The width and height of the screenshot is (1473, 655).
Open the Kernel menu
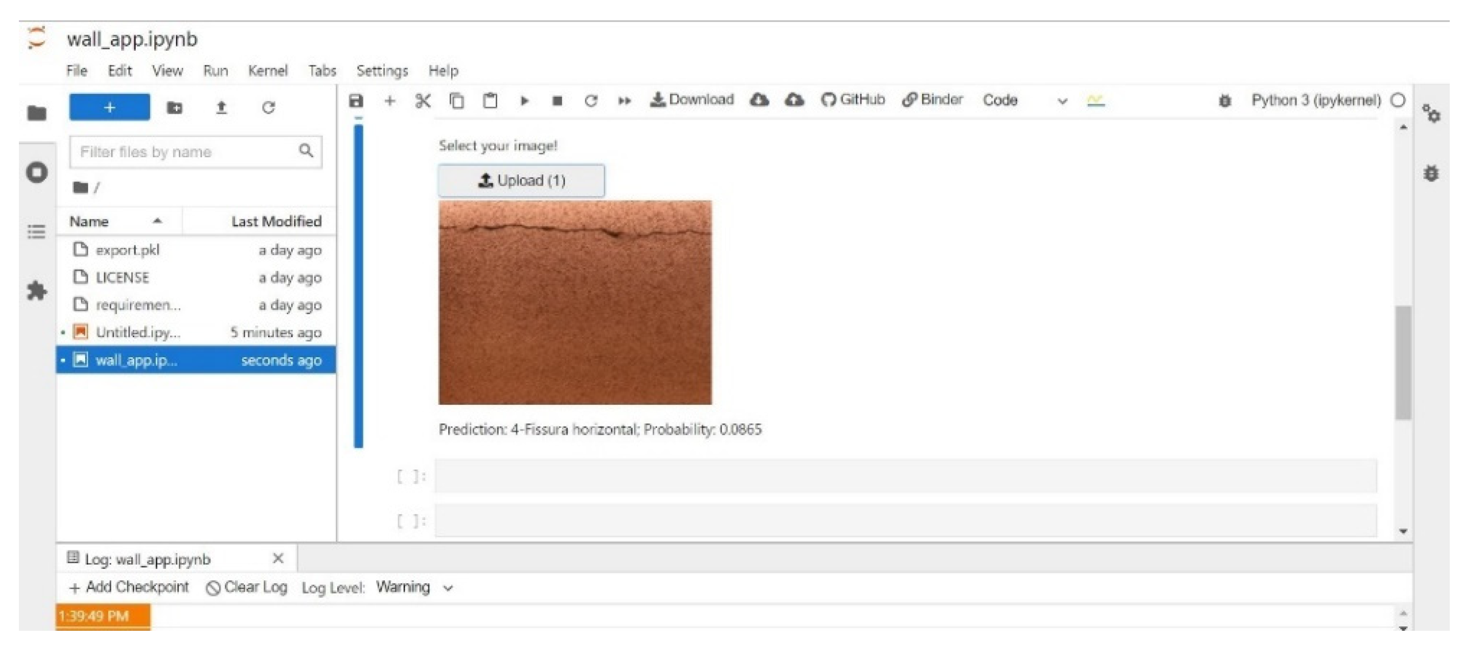click(x=267, y=71)
